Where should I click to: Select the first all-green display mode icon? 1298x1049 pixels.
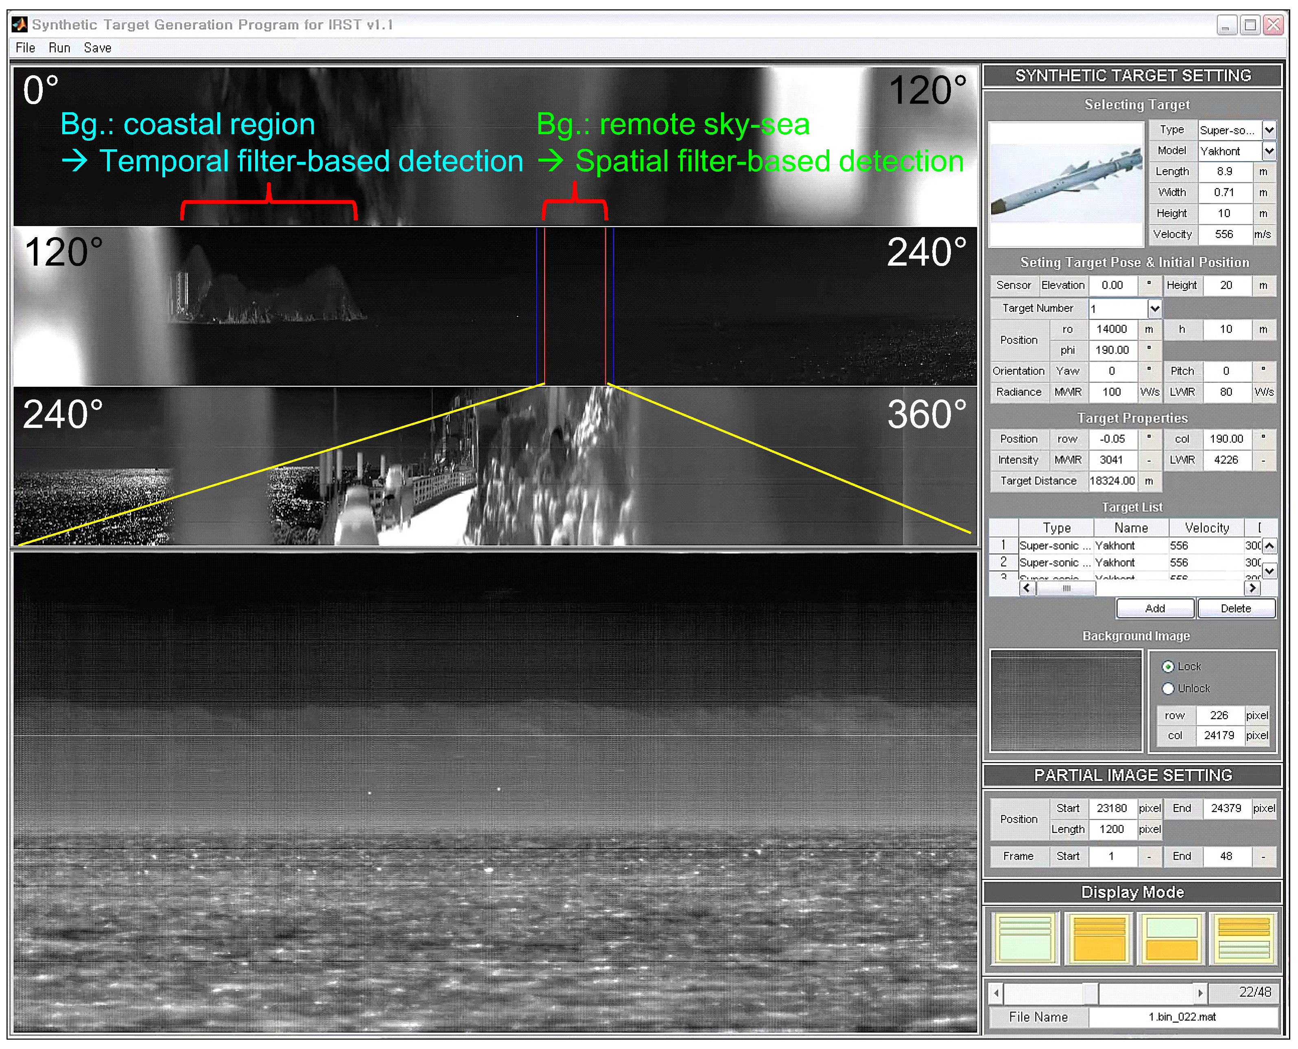pos(1025,938)
